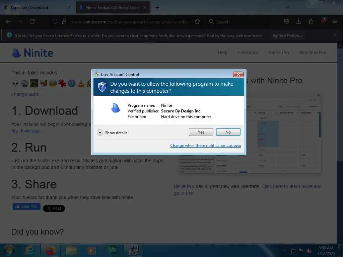Open the Firefox downloads panel
This screenshot has height=257, width=343.
tap(298, 22)
